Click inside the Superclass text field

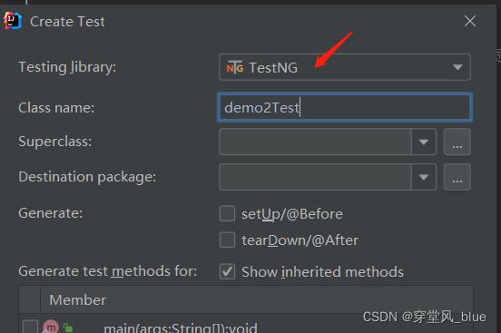click(315, 142)
